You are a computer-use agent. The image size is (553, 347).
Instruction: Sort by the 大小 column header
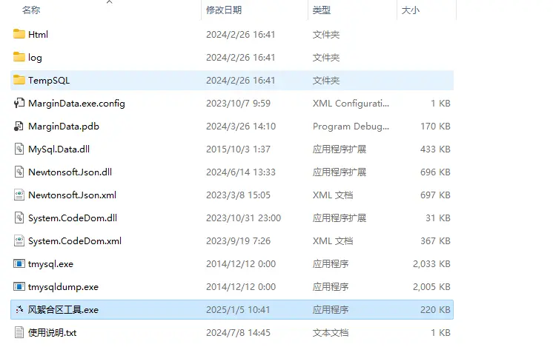[410, 10]
